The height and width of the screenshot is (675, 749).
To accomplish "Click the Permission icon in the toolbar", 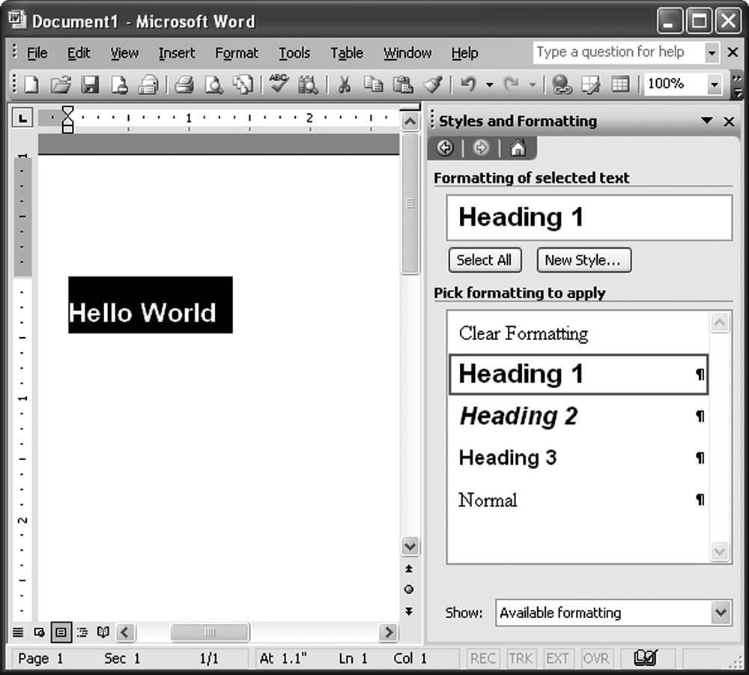I will 119,85.
